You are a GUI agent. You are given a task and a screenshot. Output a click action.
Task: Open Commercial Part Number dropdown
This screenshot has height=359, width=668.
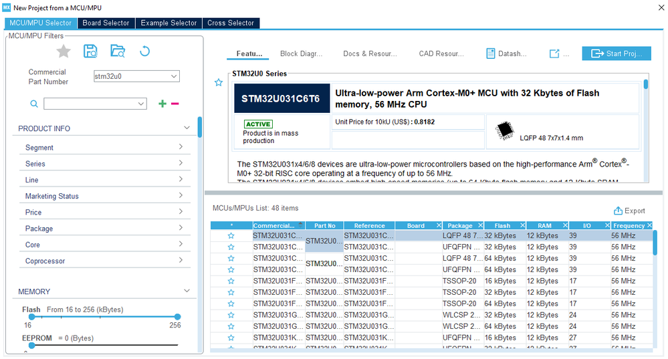pyautogui.click(x=174, y=76)
